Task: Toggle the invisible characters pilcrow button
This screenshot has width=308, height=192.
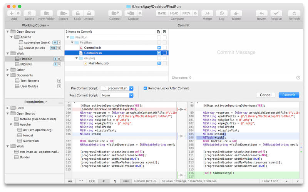Action: tap(115, 181)
